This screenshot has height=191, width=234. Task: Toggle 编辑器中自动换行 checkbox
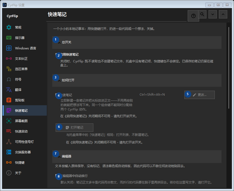(x=57, y=176)
